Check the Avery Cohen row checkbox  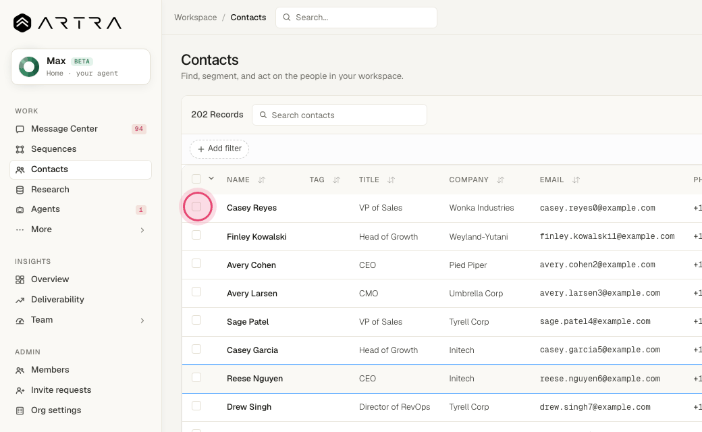[x=196, y=263]
